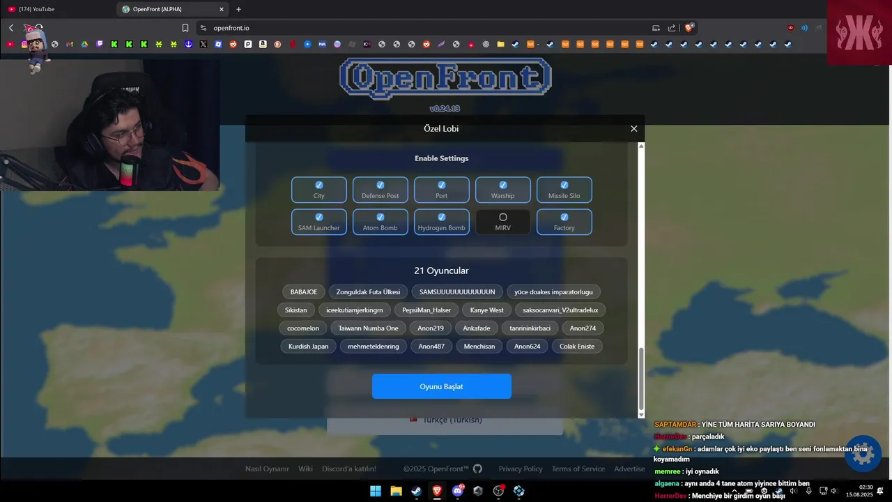Switch to the YouTube browser tab
Image resolution: width=892 pixels, height=502 pixels.
point(57,9)
